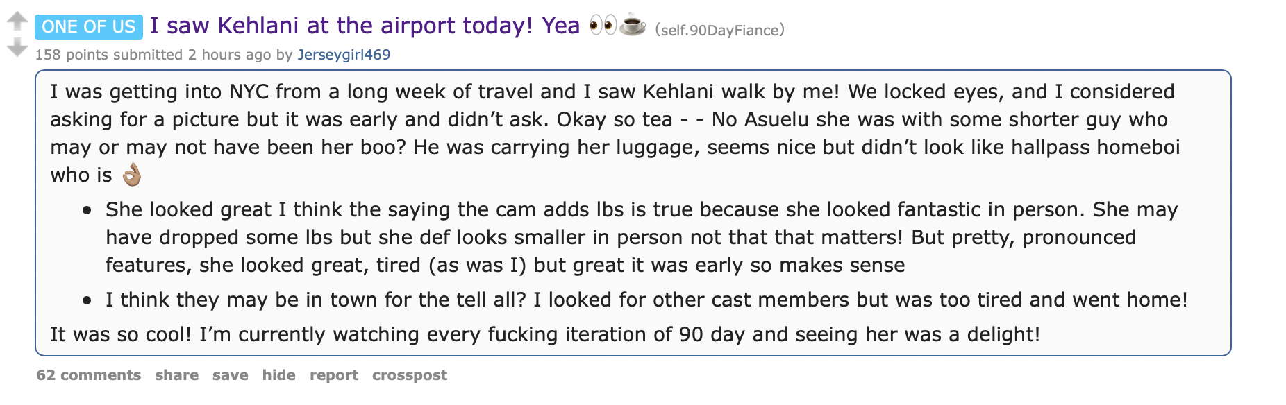The width and height of the screenshot is (1286, 405).
Task: Open Jerseygirl469's user profile
Action: click(344, 54)
